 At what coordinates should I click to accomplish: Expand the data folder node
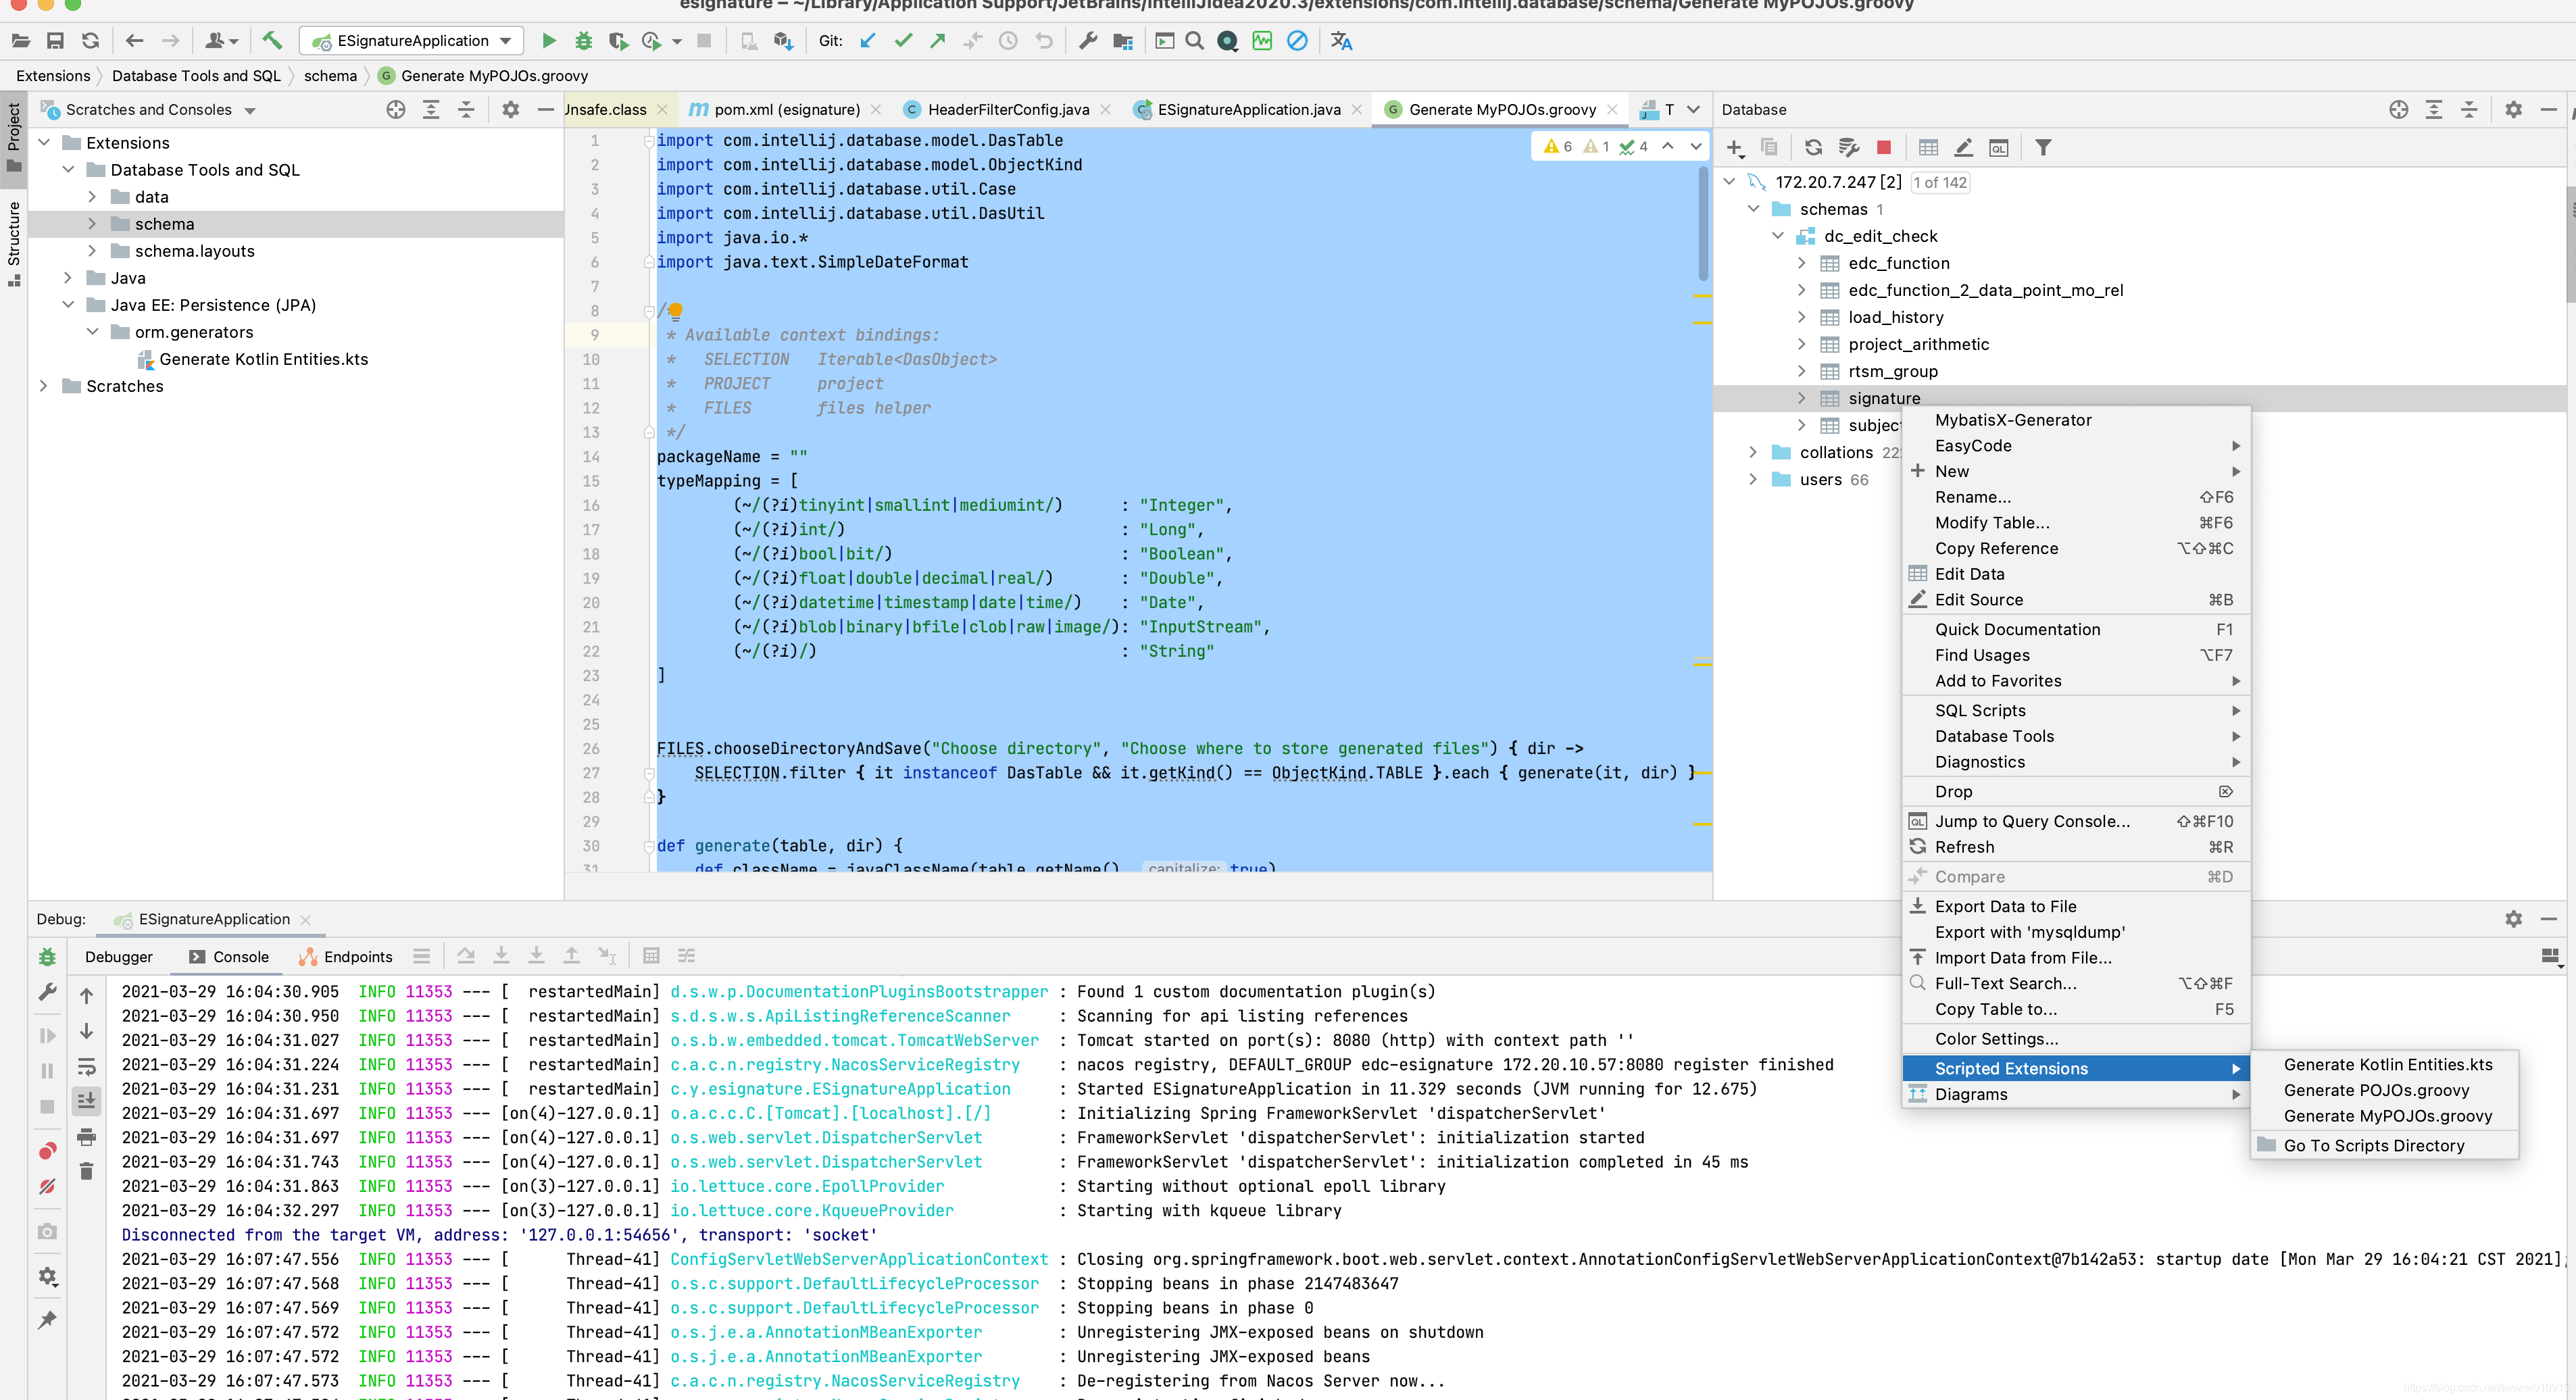pyautogui.click(x=92, y=197)
